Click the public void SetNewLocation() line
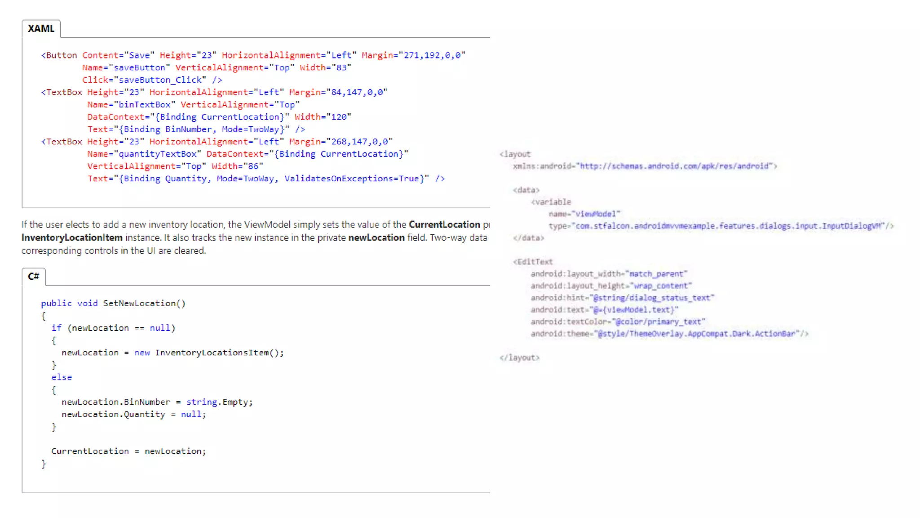Image resolution: width=920 pixels, height=518 pixels. pyautogui.click(x=113, y=304)
